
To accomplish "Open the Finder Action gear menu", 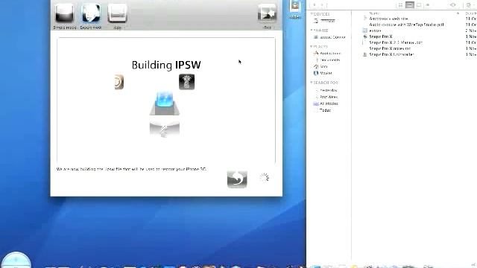I will click(x=469, y=5).
